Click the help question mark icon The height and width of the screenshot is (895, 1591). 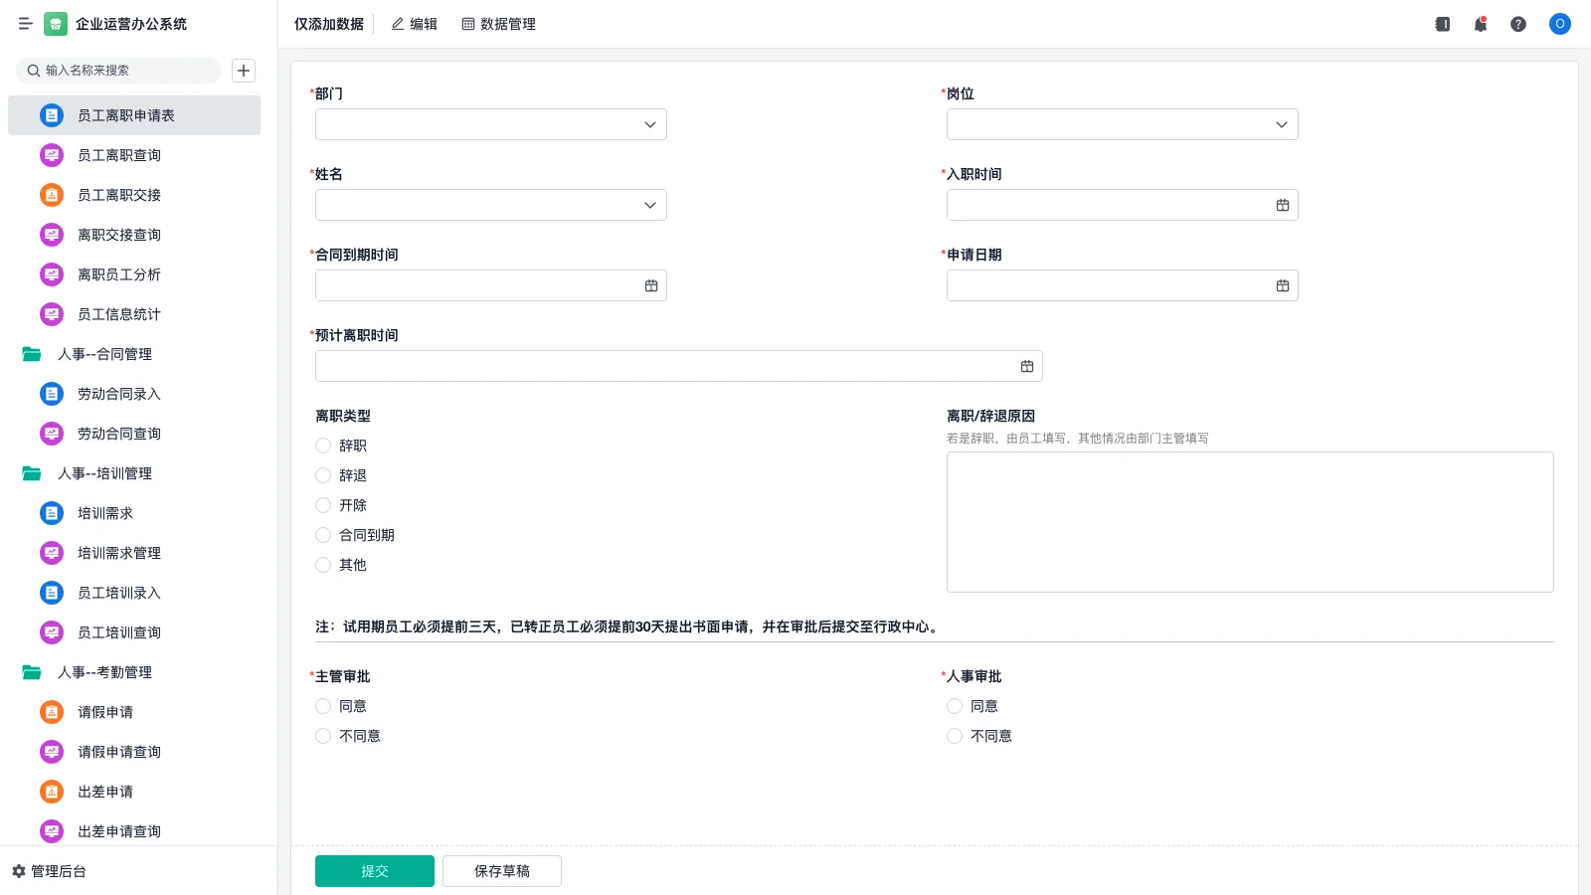[1518, 24]
